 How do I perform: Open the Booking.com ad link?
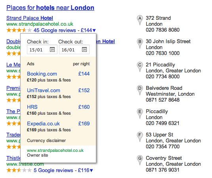42,74
